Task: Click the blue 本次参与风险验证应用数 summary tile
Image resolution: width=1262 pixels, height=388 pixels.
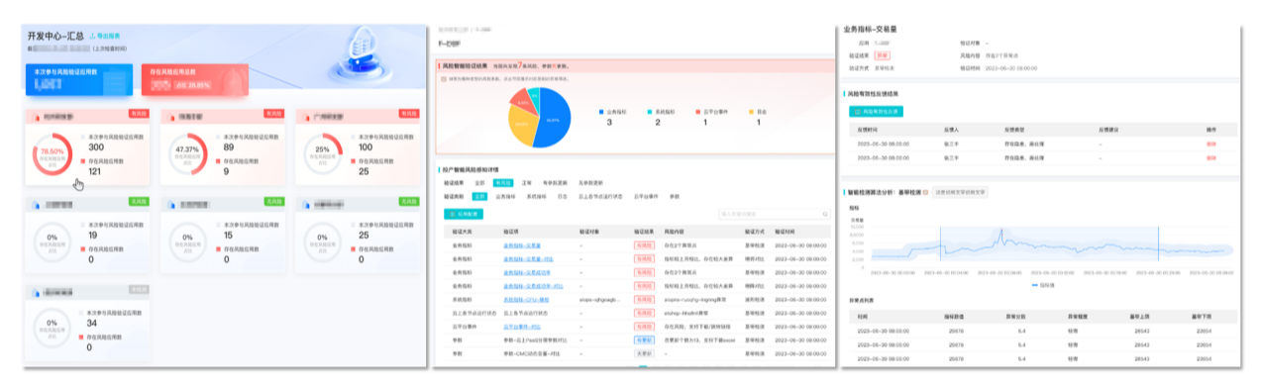Action: coord(79,79)
